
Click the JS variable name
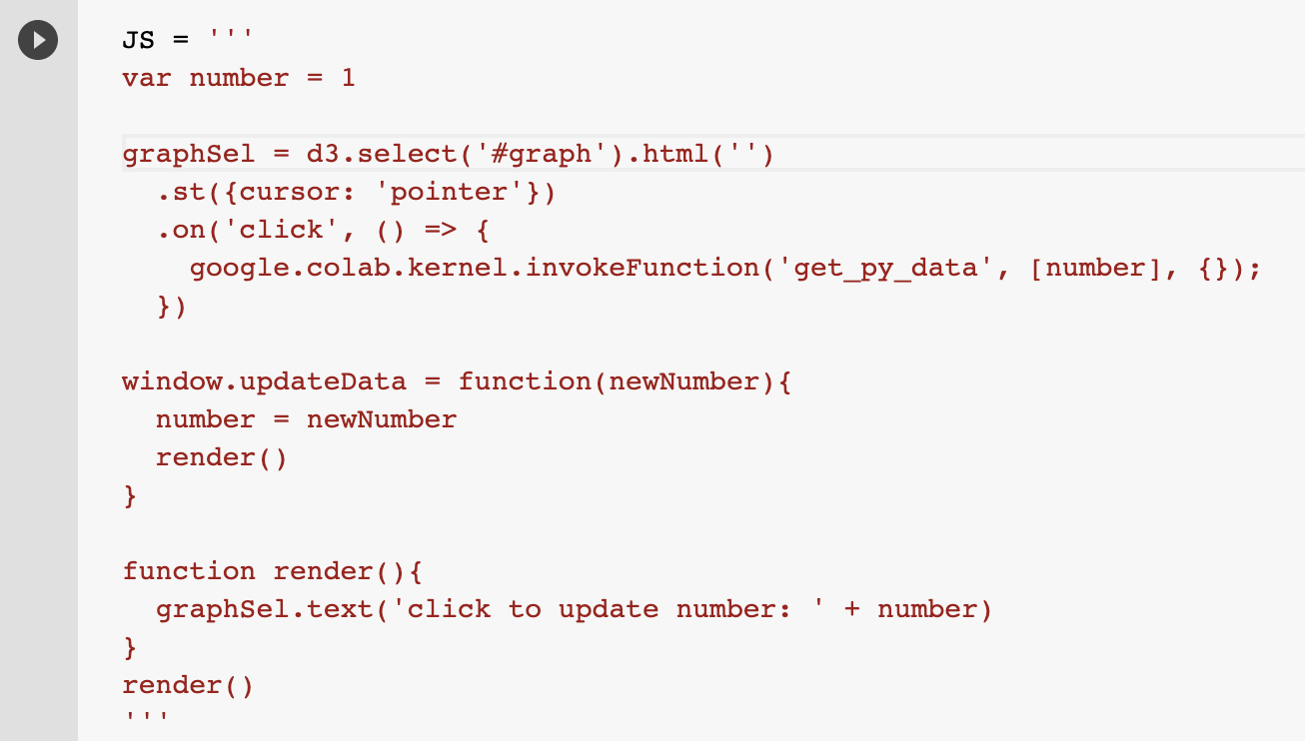click(139, 41)
